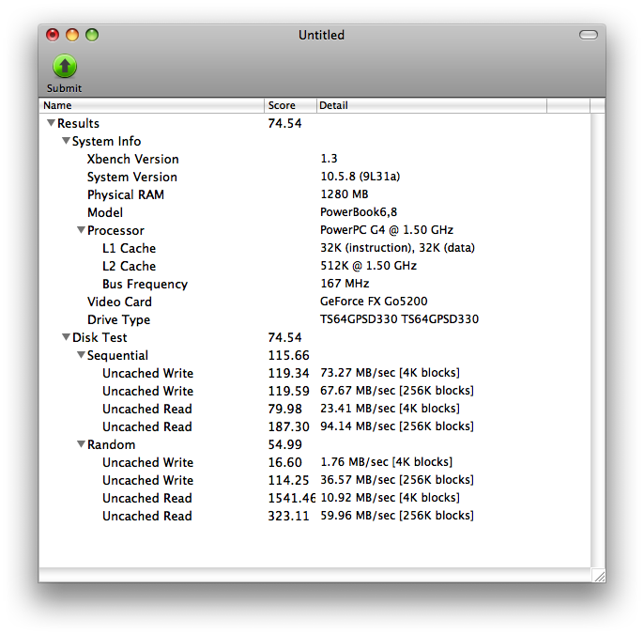Click the 'Submit' toolbar label
Image resolution: width=644 pixels, height=635 pixels.
[64, 88]
